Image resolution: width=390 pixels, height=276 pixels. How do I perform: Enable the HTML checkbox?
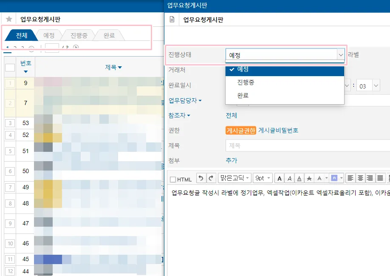pos(172,179)
